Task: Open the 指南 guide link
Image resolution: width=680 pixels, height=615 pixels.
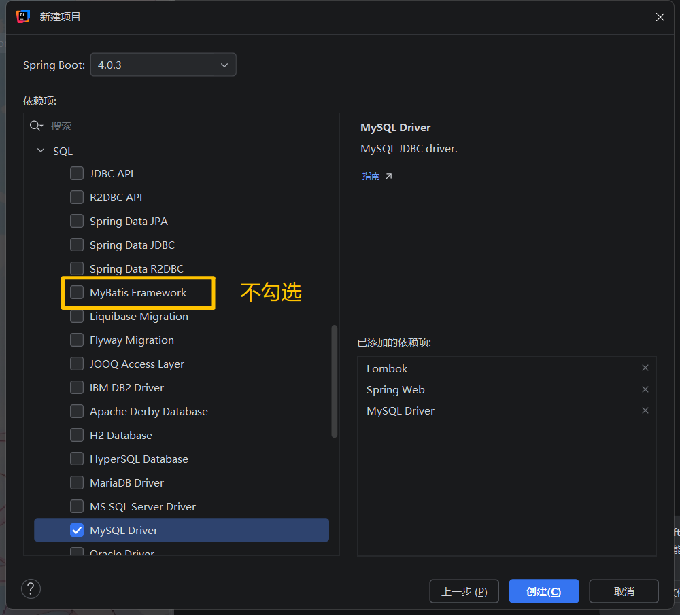Action: [x=371, y=176]
